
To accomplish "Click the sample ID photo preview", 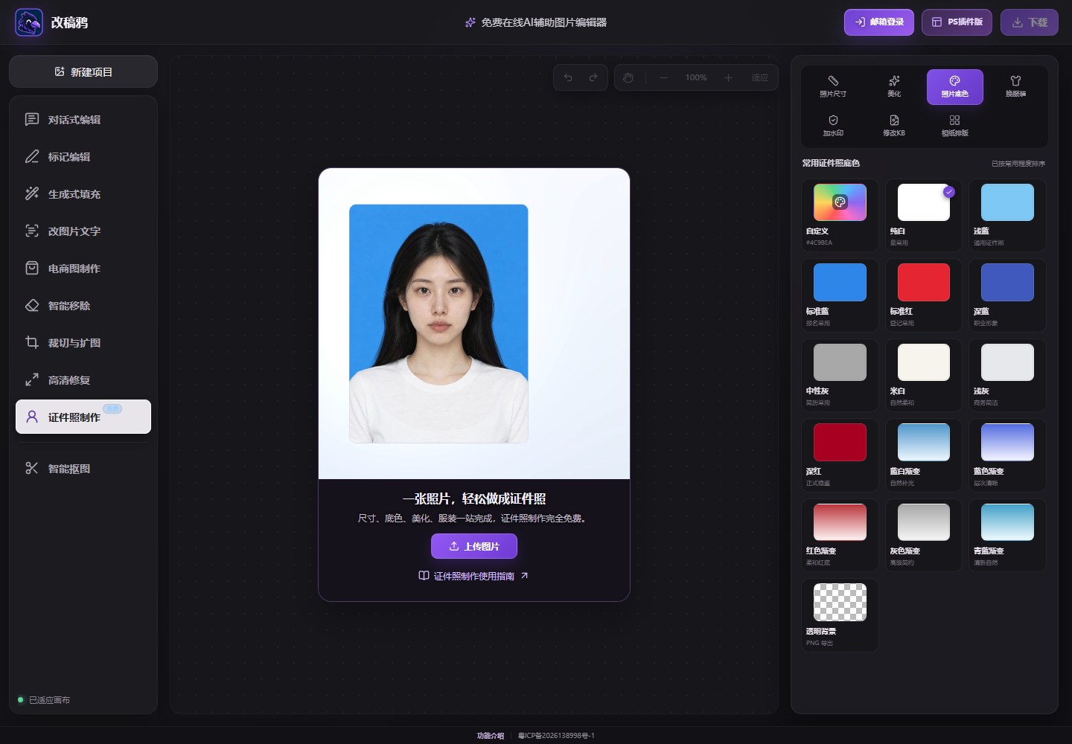I will [x=438, y=324].
